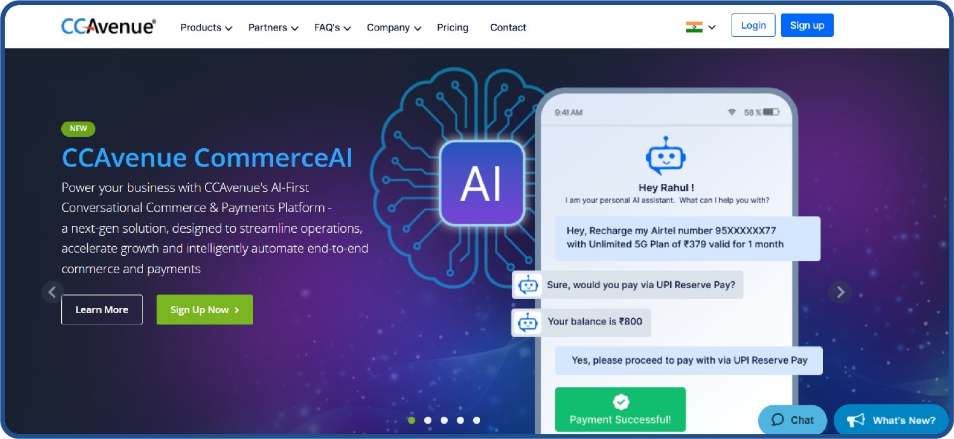Click the AI chip icon on brain
954x439 pixels.
click(481, 183)
